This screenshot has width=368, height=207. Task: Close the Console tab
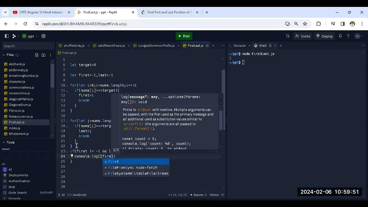click(x=249, y=46)
